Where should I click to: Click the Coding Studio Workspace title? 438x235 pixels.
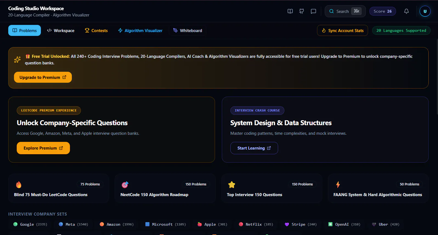[x=36, y=8]
